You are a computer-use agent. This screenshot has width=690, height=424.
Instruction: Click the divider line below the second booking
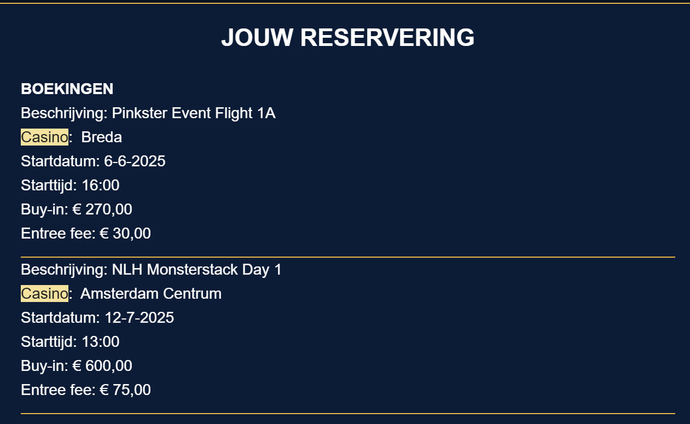pos(348,413)
